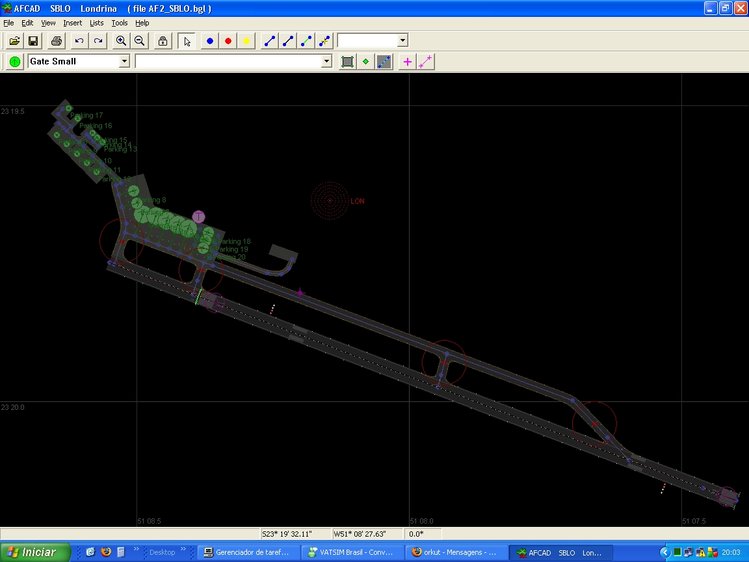Image resolution: width=749 pixels, height=562 pixels.
Task: Pick the red dot node tool
Action: 228,41
